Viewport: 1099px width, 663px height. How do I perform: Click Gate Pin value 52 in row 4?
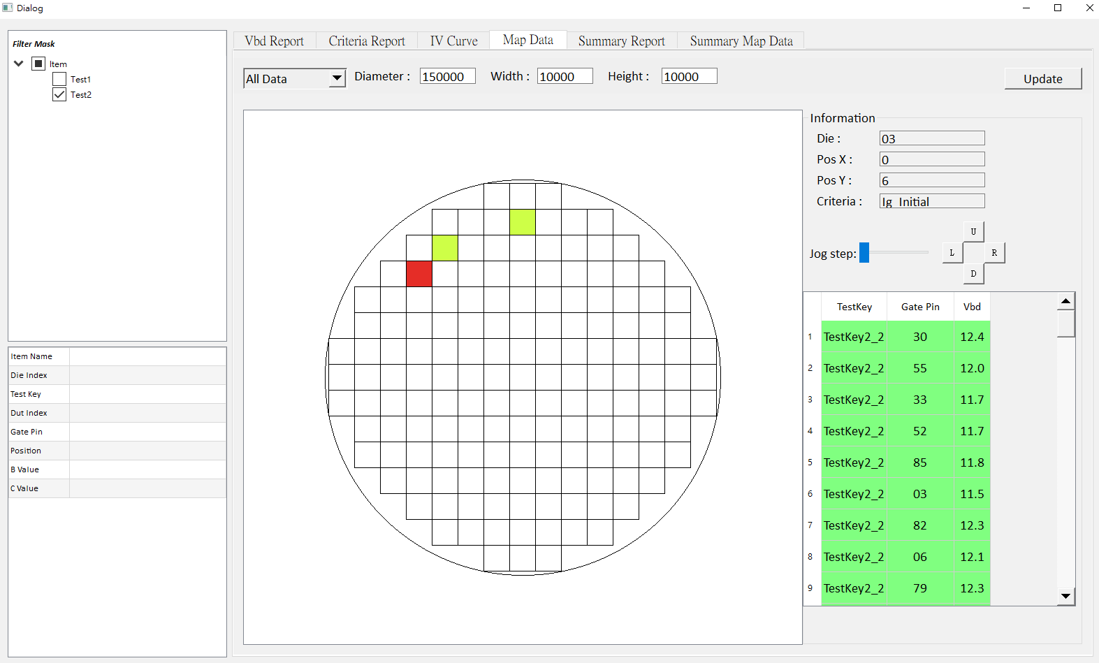pyautogui.click(x=920, y=431)
